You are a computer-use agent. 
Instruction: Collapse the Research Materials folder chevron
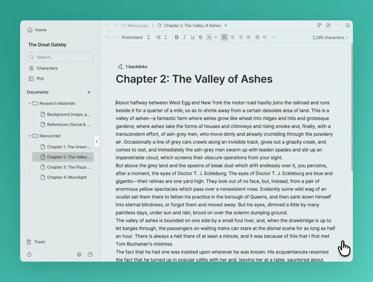tap(30, 103)
